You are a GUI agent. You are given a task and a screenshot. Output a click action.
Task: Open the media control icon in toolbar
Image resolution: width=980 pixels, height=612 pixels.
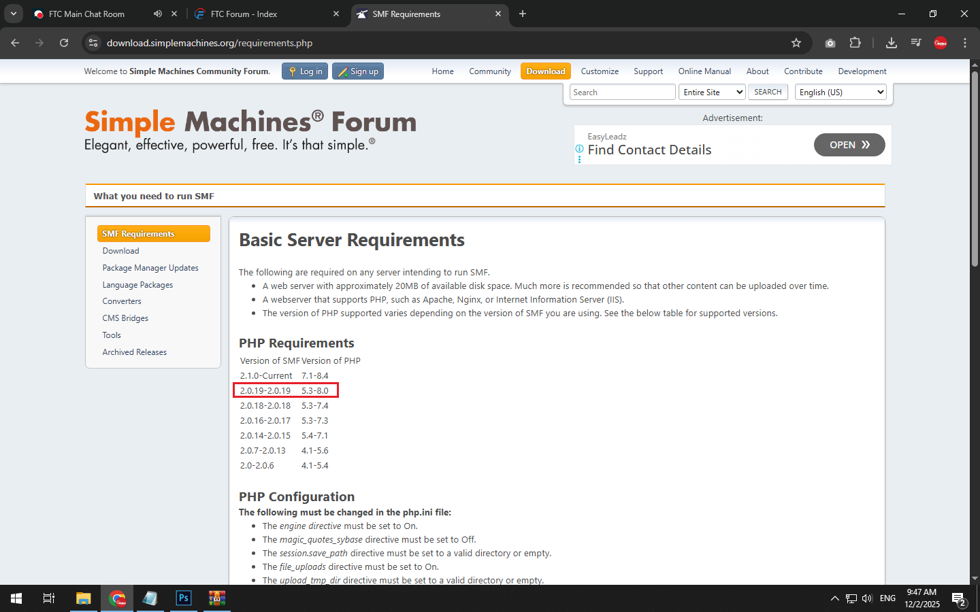coord(916,43)
